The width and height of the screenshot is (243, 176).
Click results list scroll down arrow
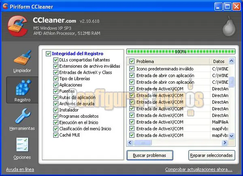231,136
